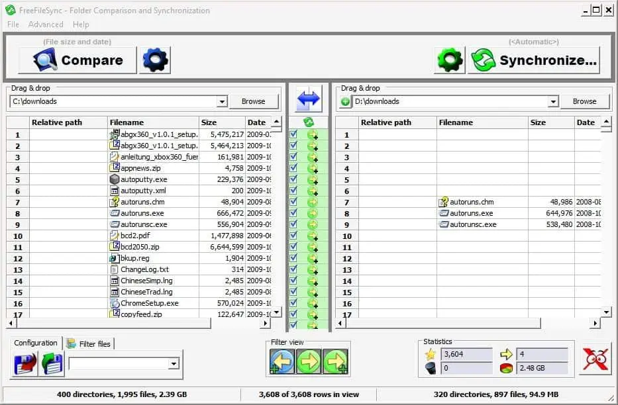Viewport: 618px width, 405px height.
Task: Uncheck the checkbox for row 15
Action: point(293,292)
